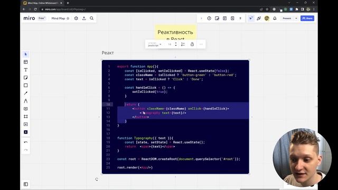This screenshot has height=190, width=338.
Task: Open the Chrome three-dot menu
Action: [x=314, y=9]
